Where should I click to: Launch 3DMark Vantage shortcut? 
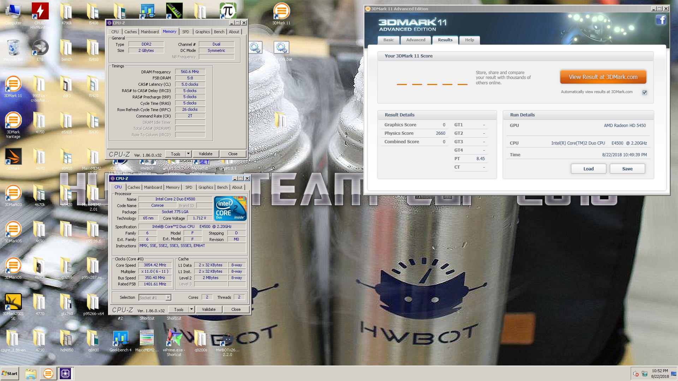[x=13, y=125]
